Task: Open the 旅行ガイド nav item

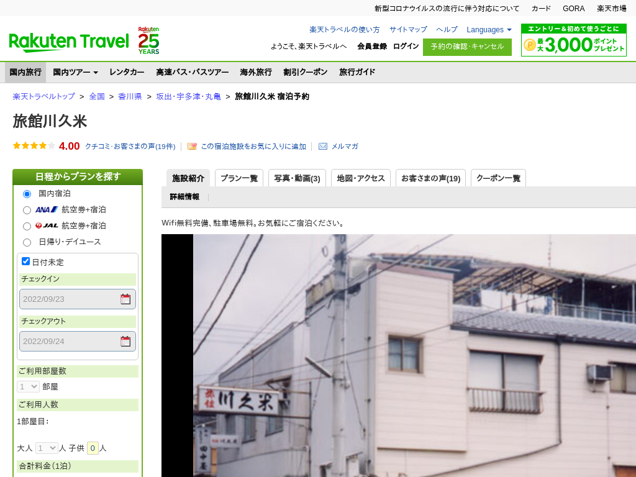Action: 357,72
